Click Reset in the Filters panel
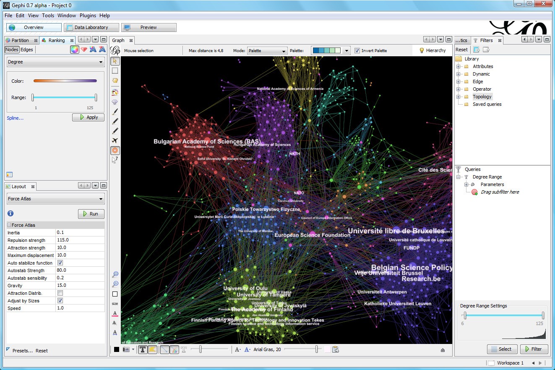Viewport: 555px width, 370px height. tap(462, 50)
